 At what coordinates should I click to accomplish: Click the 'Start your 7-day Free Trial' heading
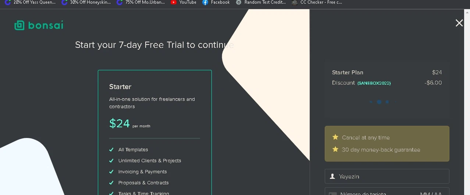(154, 45)
